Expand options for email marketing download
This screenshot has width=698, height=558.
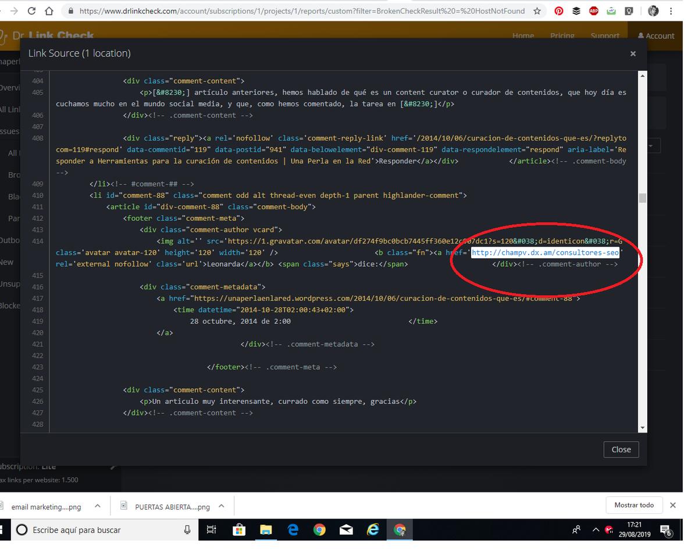click(x=98, y=506)
